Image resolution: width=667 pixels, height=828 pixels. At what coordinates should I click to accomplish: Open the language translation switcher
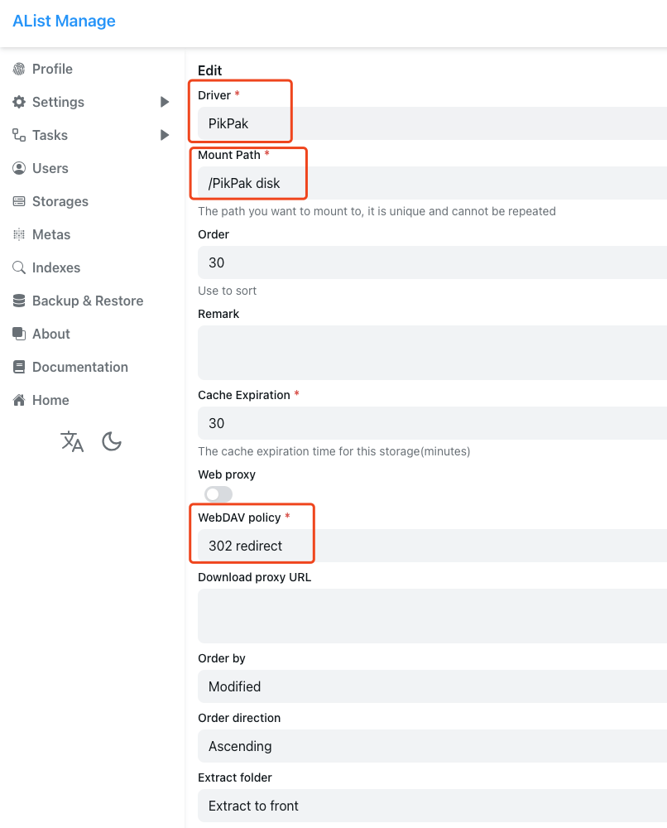(72, 441)
